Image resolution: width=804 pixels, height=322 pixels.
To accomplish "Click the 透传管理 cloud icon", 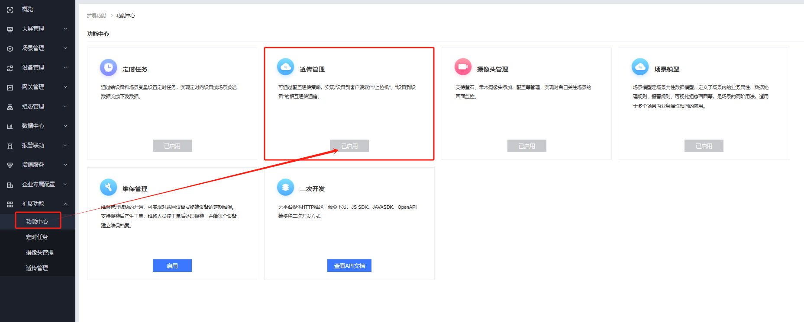I will [x=285, y=67].
